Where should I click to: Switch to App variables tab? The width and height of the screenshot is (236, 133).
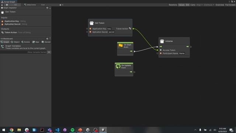(x=36, y=42)
